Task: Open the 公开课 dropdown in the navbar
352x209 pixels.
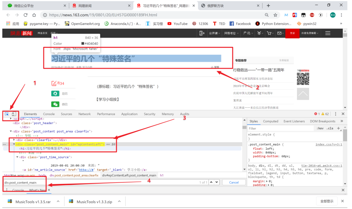Action: [215, 33]
